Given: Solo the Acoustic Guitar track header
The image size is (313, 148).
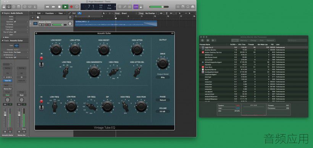Looking at the screenshot, I should coord(43,25).
